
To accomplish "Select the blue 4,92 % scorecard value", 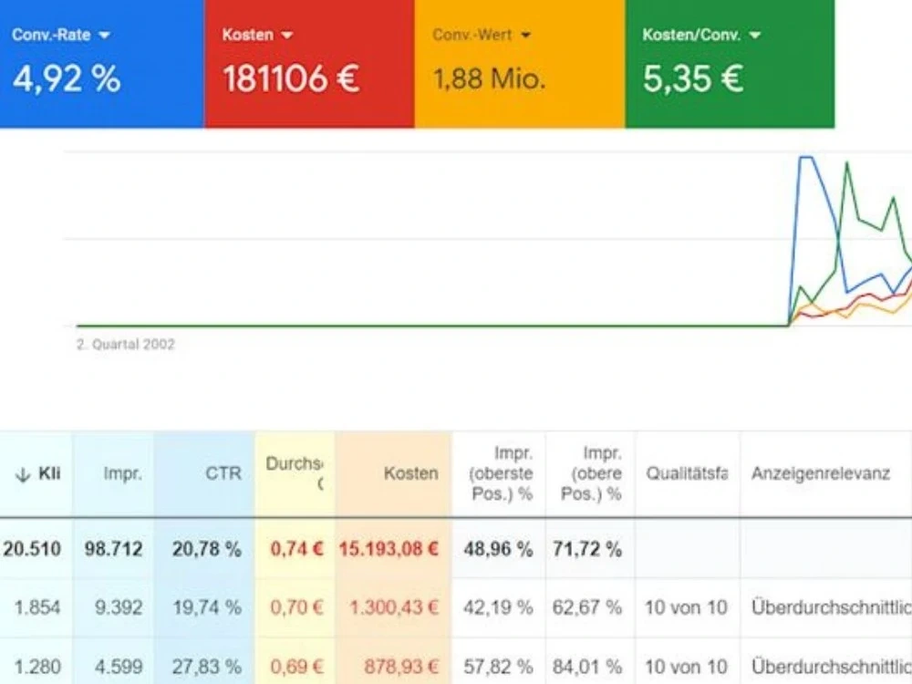I will click(x=67, y=78).
